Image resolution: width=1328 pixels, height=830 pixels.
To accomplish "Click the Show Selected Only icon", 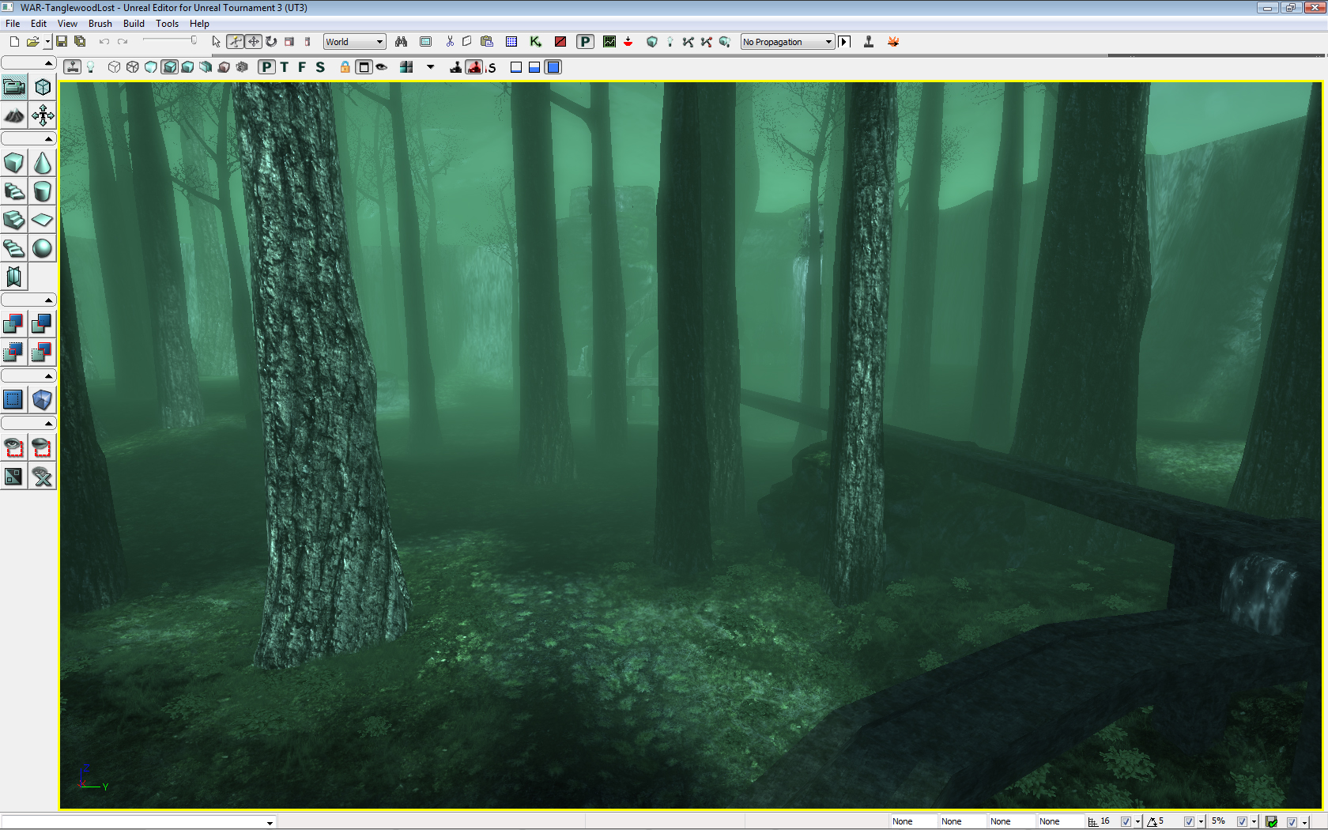I will pyautogui.click(x=14, y=448).
